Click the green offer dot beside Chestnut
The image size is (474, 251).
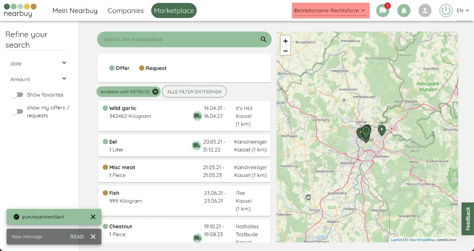(105, 226)
